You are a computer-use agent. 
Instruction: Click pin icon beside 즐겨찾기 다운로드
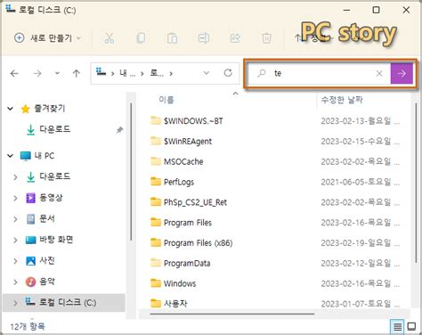click(119, 130)
